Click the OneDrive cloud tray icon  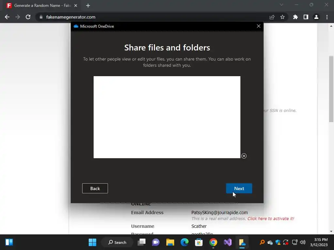click(x=270, y=242)
